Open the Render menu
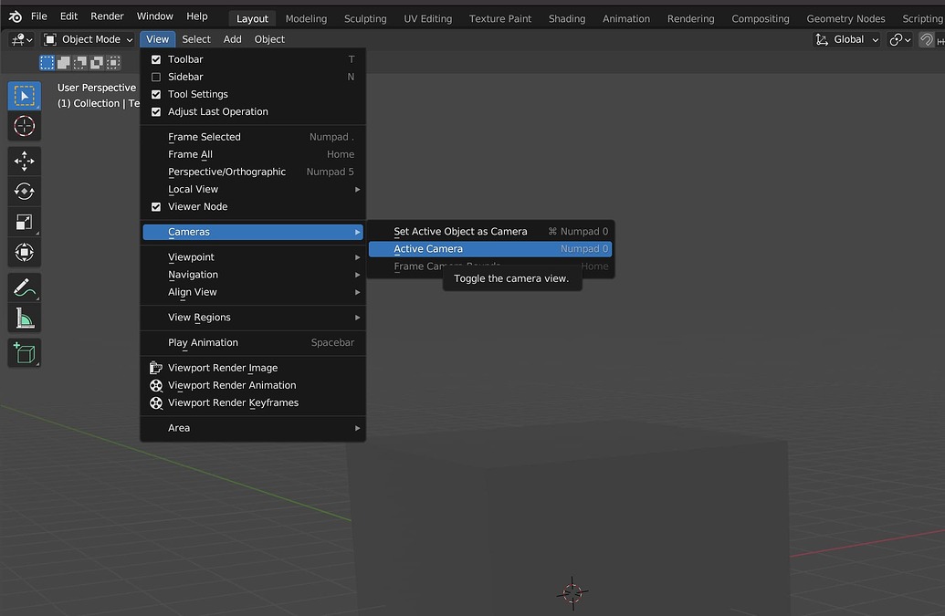This screenshot has width=945, height=616. click(x=107, y=16)
